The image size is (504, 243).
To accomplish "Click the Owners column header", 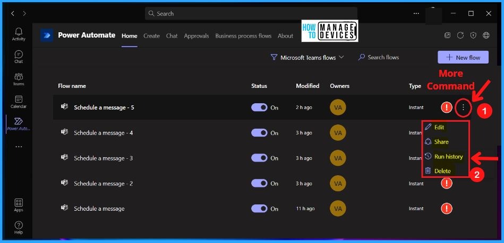I will coord(340,86).
